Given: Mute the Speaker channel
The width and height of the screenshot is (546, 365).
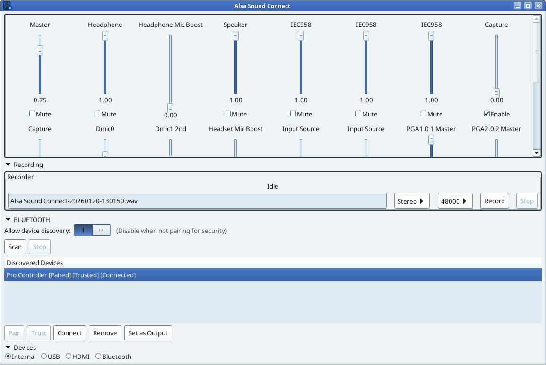Looking at the screenshot, I should (x=227, y=114).
